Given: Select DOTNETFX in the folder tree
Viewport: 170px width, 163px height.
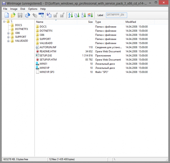Looking at the screenshot, I should (21, 29).
